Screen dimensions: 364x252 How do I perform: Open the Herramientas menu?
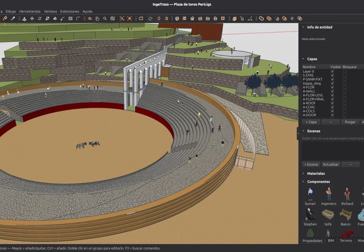[30, 12]
